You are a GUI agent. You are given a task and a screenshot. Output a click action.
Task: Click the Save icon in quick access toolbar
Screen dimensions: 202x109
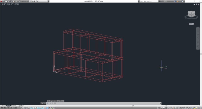point(11,1)
